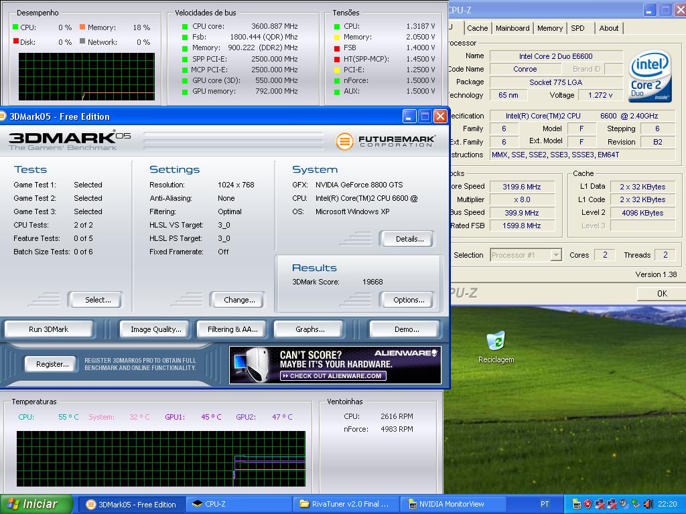Click the webcam-style tray icon
686x514 pixels.
[x=624, y=504]
